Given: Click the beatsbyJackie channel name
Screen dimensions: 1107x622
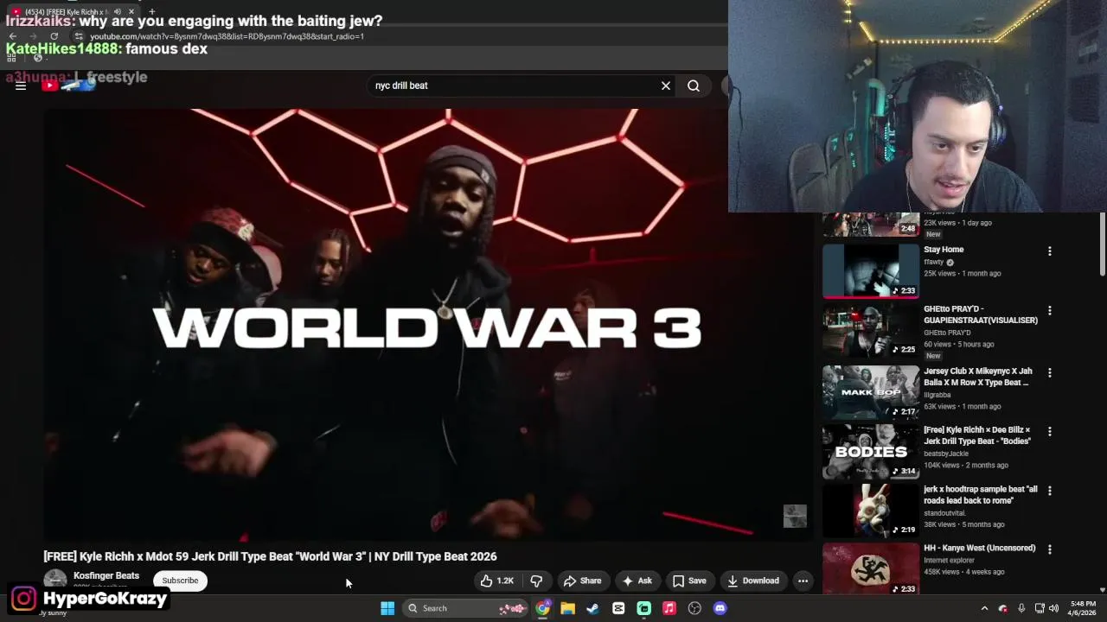Looking at the screenshot, I should 946,454.
